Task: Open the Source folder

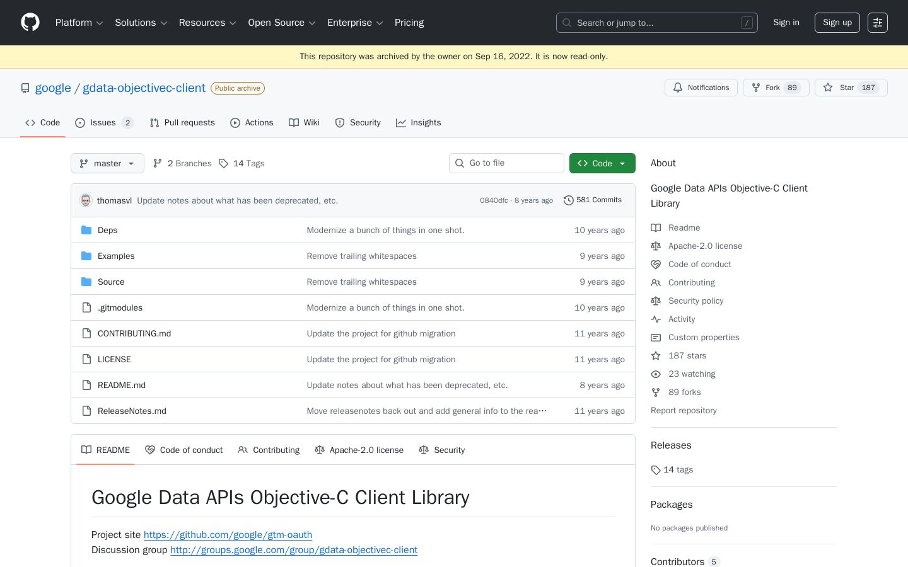Action: pos(111,282)
